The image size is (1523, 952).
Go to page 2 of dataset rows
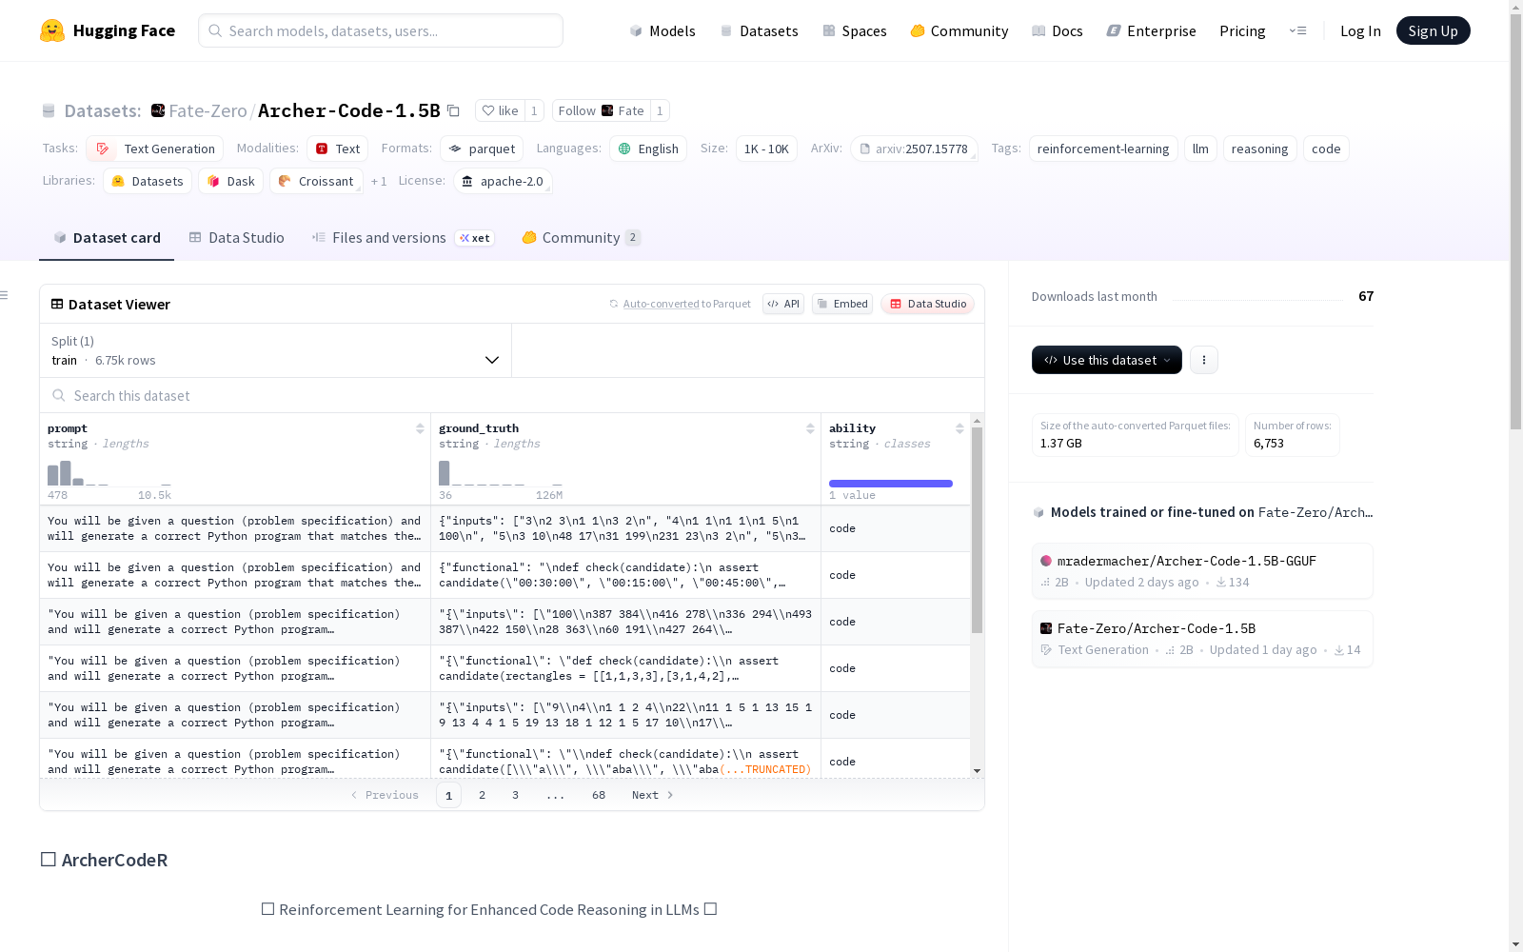point(483,795)
